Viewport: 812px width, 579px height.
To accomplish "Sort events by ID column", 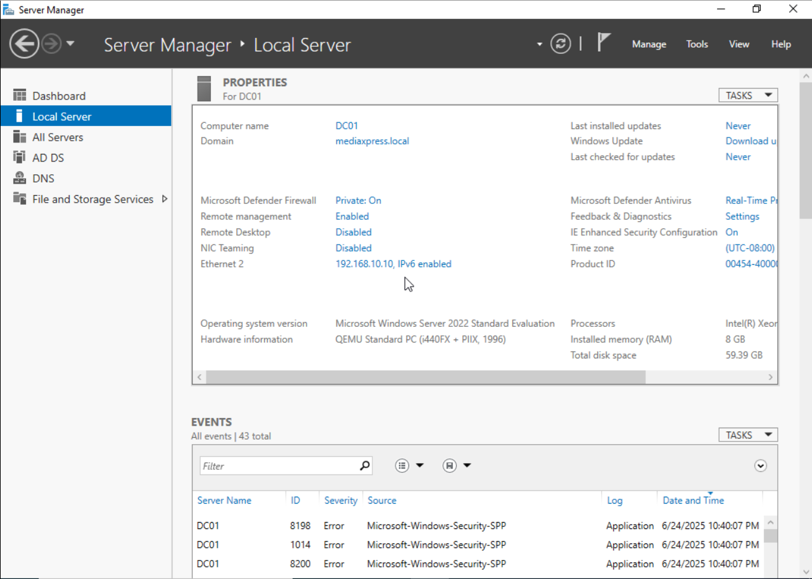I will tap(295, 500).
